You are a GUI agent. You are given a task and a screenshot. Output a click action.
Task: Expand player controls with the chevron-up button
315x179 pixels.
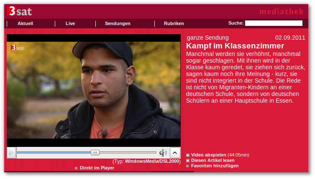[175, 153]
